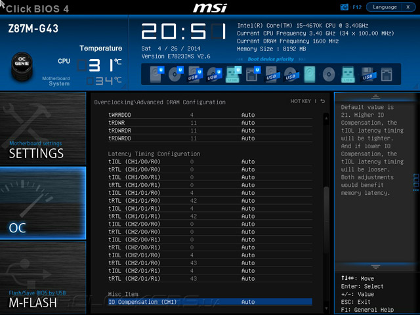Set tRDWRDD Auto value field
Image resolution: width=420 pixels, height=315 pixels.
pos(248,138)
